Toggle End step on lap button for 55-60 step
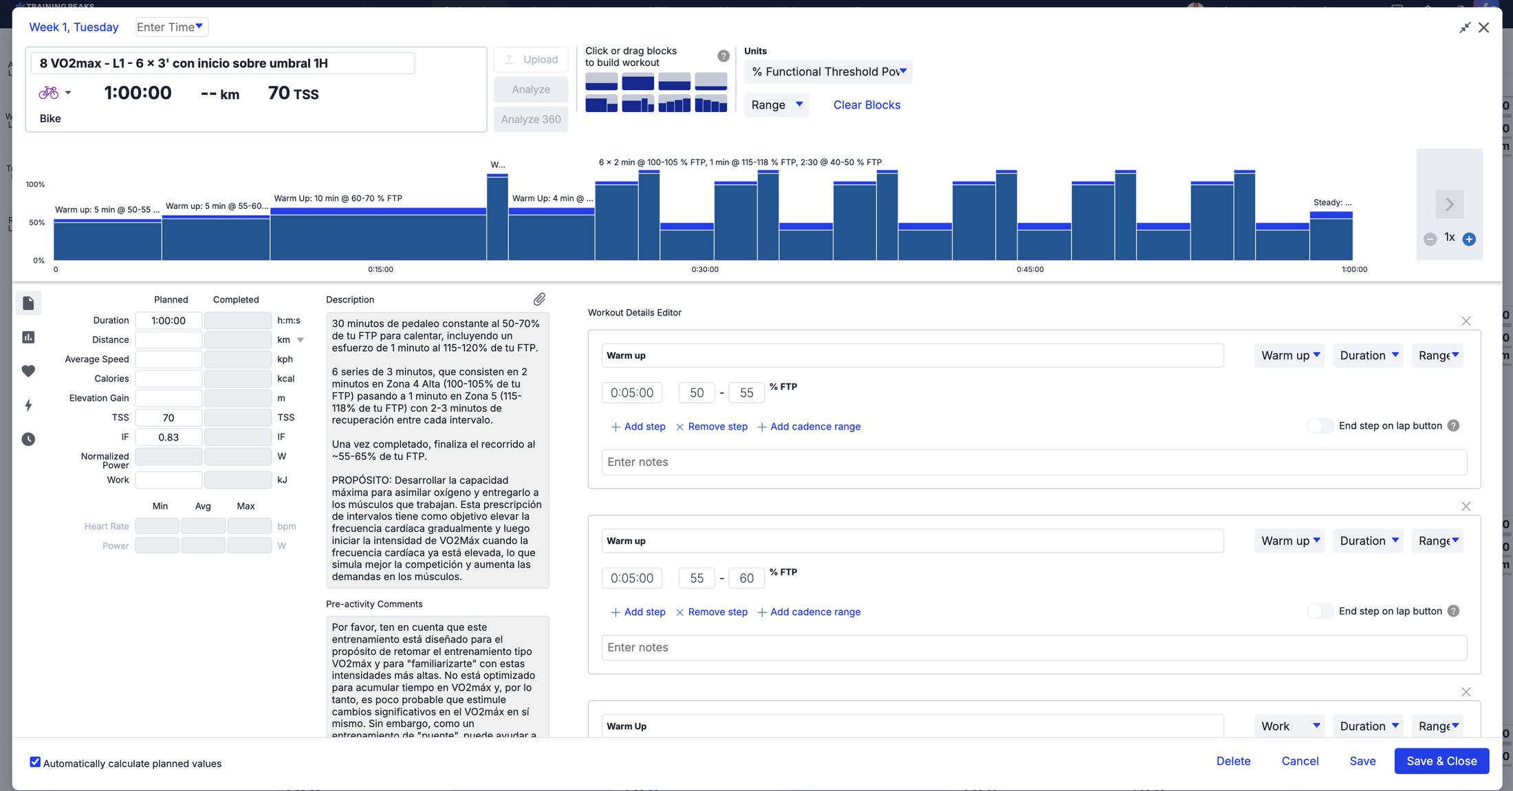The image size is (1513, 791). 1320,611
